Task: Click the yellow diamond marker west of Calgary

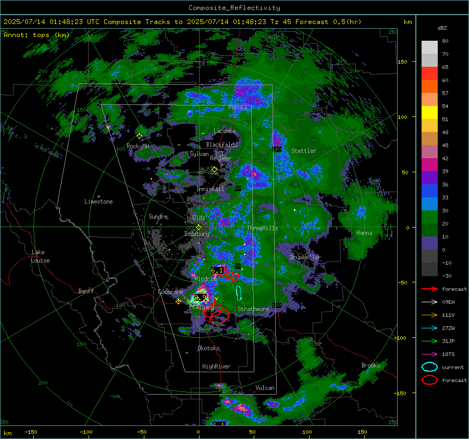Action: tap(179, 301)
